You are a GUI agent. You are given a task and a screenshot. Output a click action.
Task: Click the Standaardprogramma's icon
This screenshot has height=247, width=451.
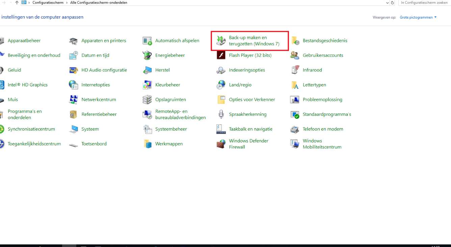coord(295,114)
